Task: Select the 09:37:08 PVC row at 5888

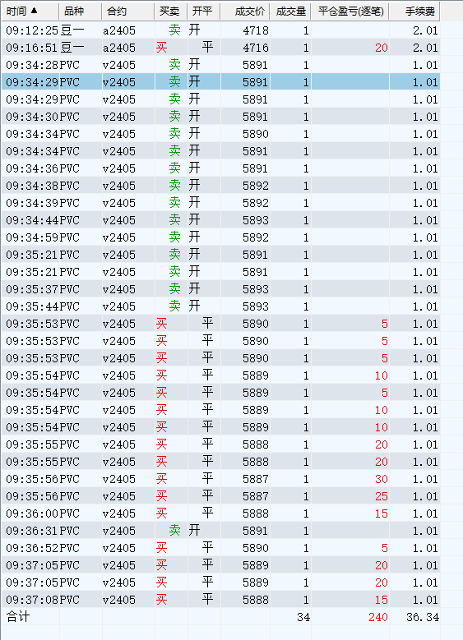Action: coord(220,600)
